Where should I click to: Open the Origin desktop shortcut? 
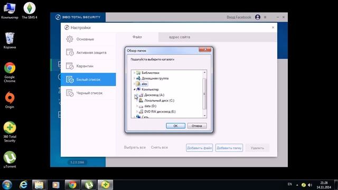click(10, 100)
